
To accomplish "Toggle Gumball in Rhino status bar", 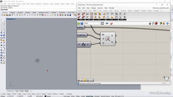I will (x=97, y=96).
